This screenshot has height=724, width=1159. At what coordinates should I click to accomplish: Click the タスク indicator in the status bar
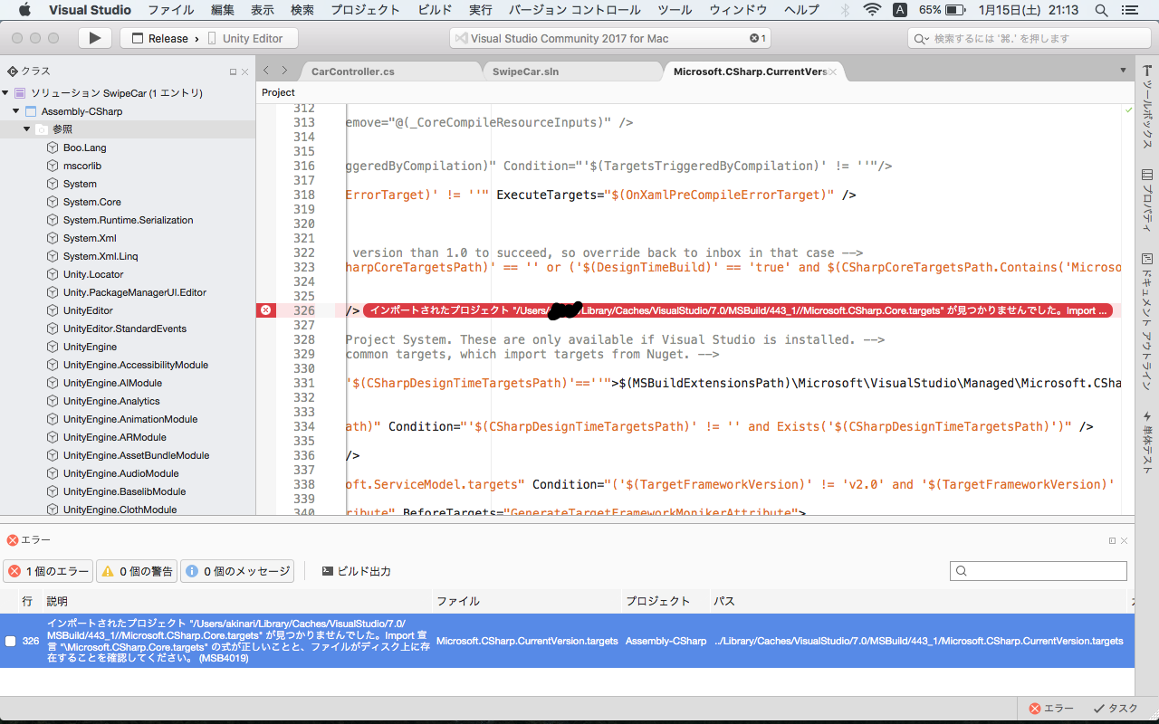(x=1115, y=708)
